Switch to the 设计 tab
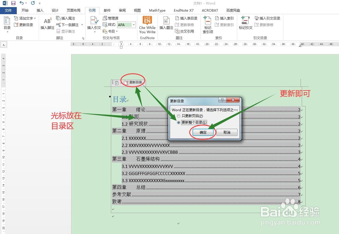The width and height of the screenshot is (339, 234). pyautogui.click(x=55, y=10)
